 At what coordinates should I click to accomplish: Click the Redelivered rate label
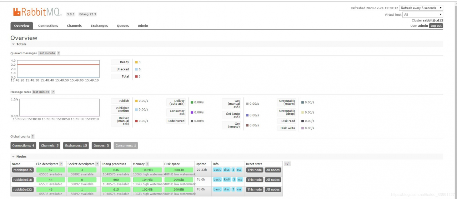(x=176, y=121)
